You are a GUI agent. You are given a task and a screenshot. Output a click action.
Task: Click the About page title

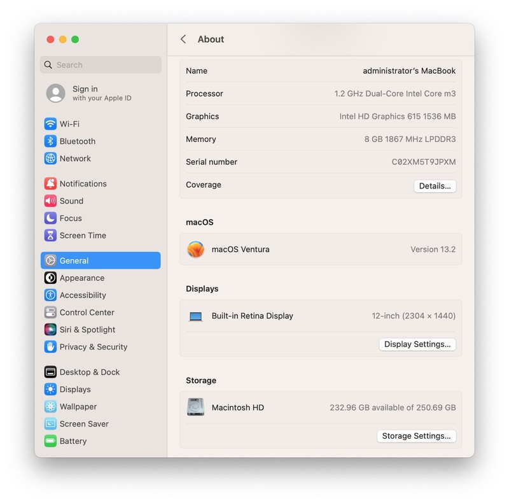(211, 39)
